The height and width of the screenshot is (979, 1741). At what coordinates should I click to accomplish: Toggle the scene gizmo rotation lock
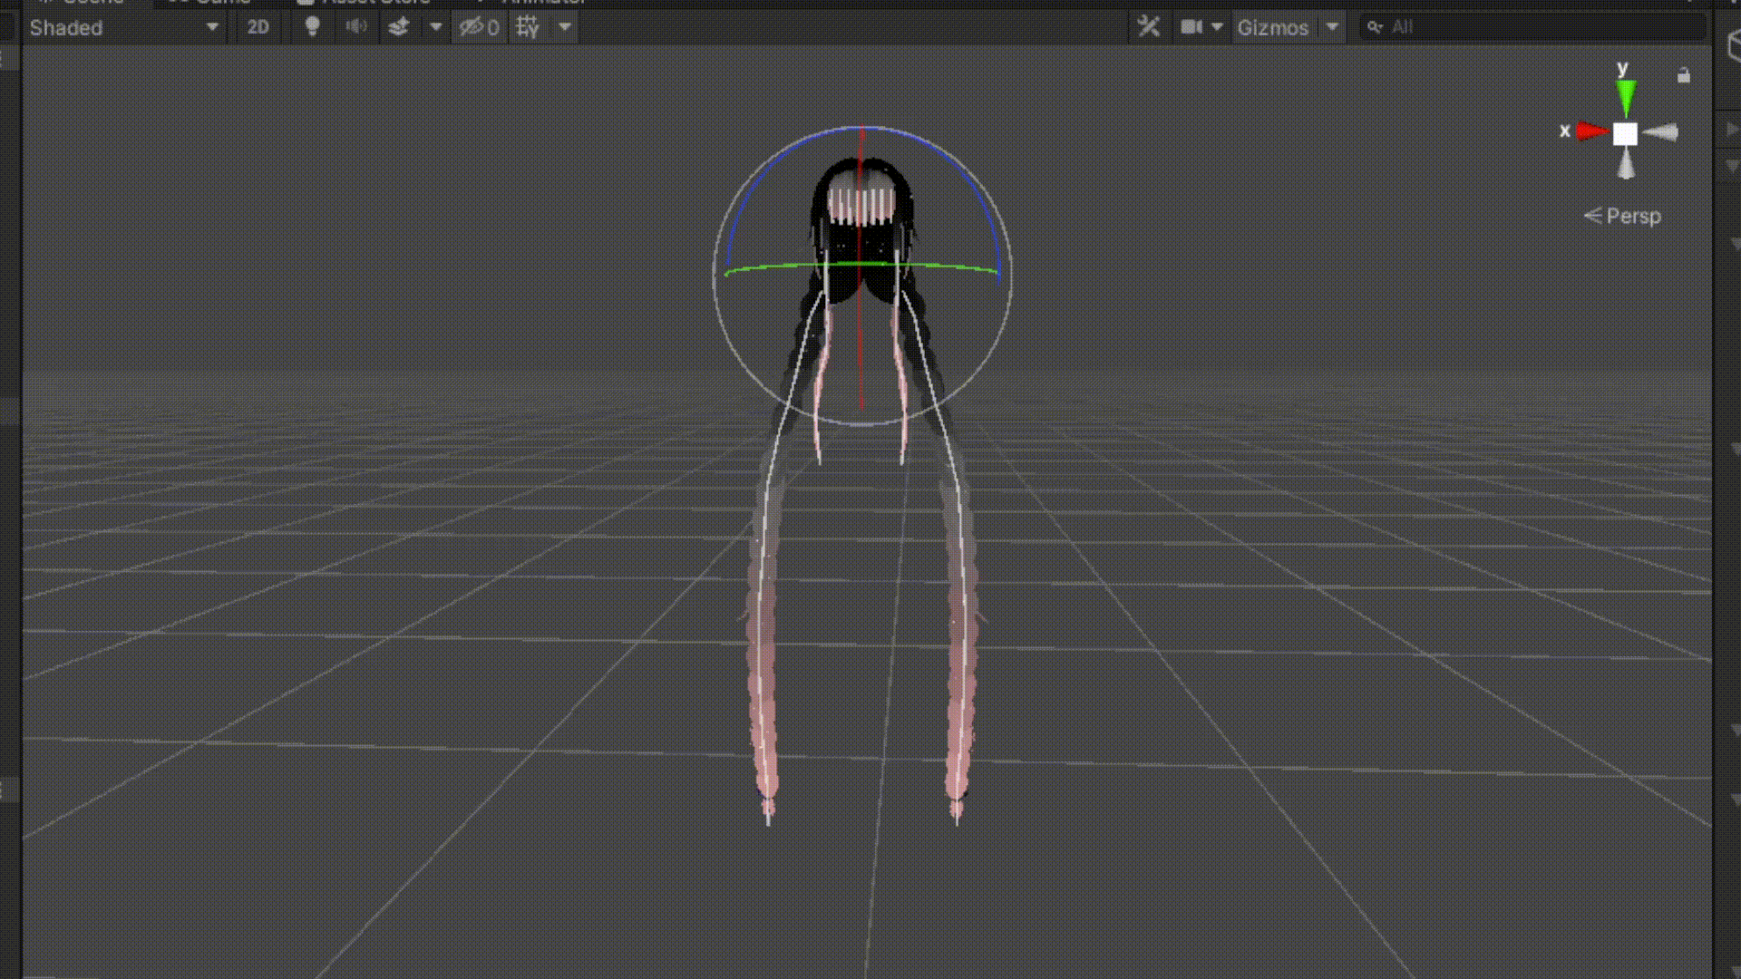pyautogui.click(x=1683, y=76)
